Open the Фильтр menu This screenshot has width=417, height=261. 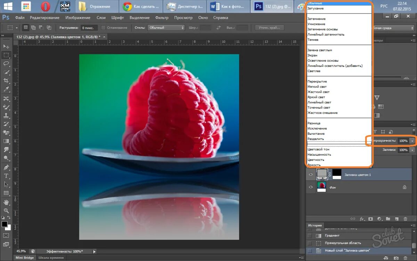pos(162,17)
